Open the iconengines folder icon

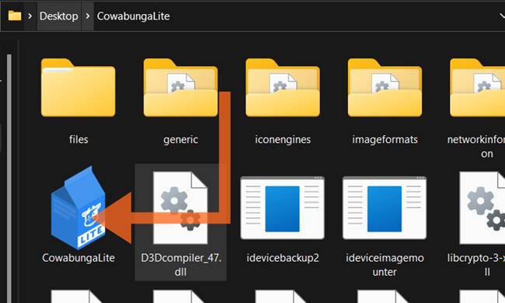click(x=283, y=88)
